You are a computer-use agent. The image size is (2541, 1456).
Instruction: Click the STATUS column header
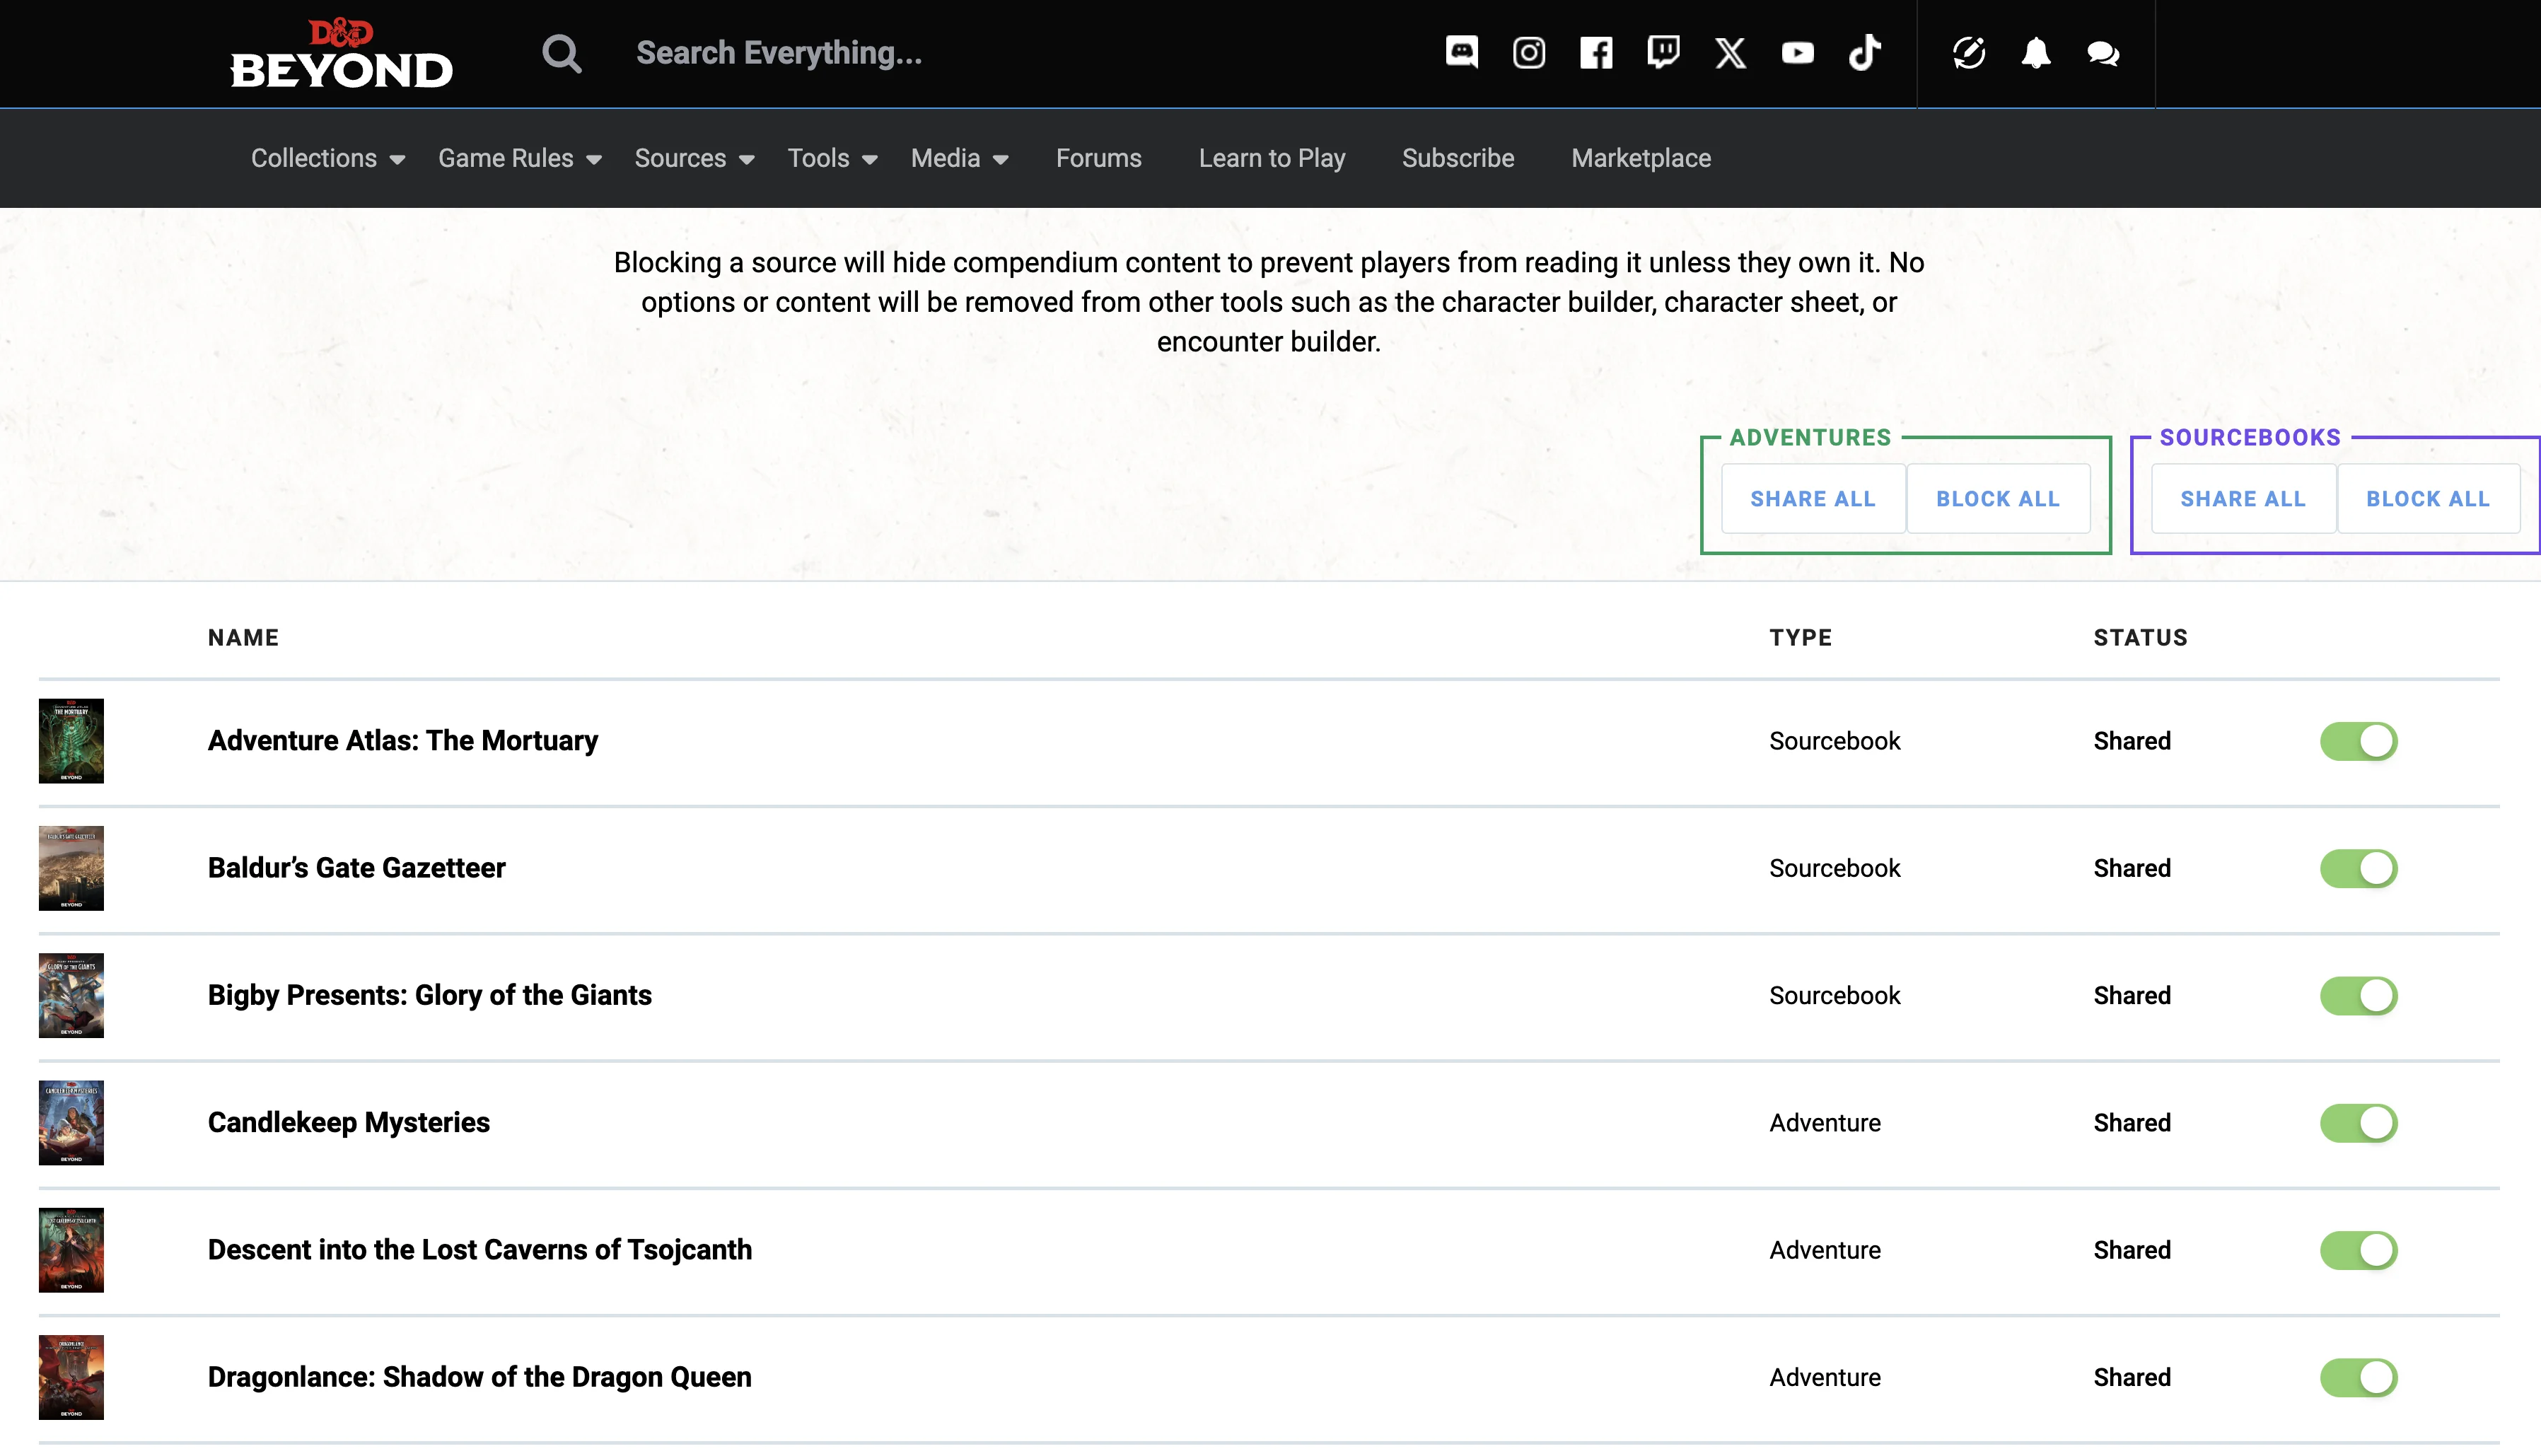[2140, 638]
